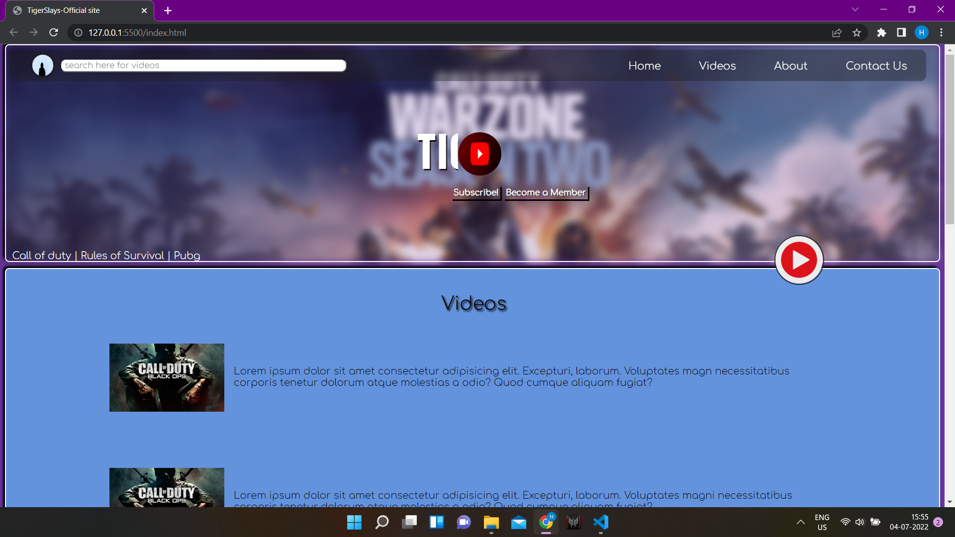Click the TigerSlays avatar logo in navbar
955x537 pixels.
pos(43,66)
